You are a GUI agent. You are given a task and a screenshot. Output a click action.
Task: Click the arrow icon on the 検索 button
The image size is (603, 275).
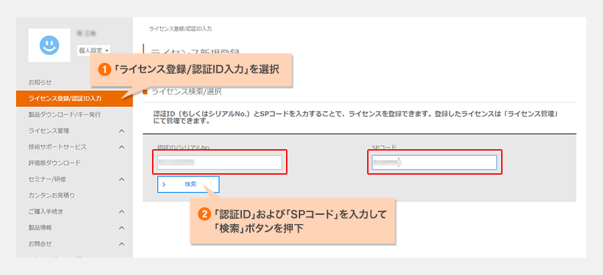[164, 184]
